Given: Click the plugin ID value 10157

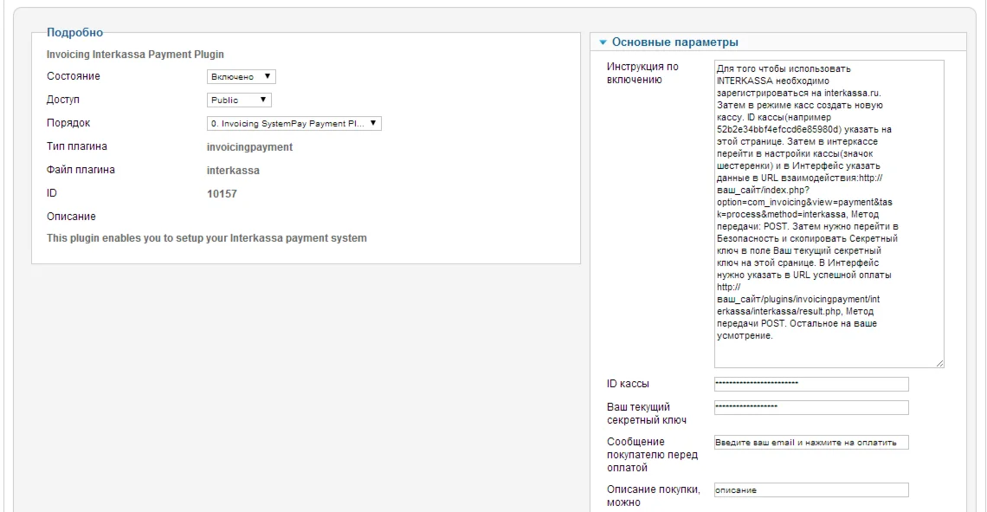Looking at the screenshot, I should pos(222,194).
